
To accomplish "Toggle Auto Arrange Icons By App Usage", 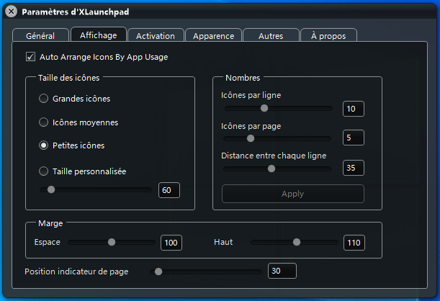I will pyautogui.click(x=30, y=56).
